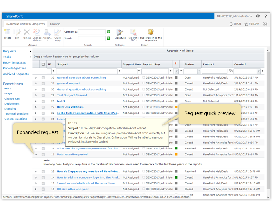272x213 pixels.
Task: Click the green arrow next to Search
Action: pyautogui.click(x=108, y=38)
